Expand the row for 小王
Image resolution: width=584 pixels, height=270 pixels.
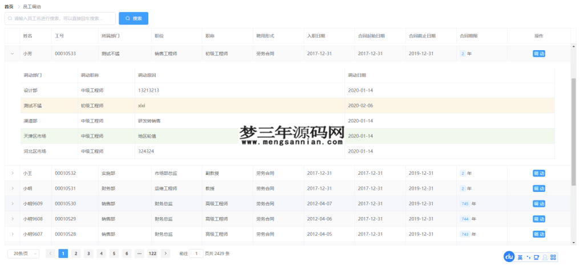tap(12, 173)
